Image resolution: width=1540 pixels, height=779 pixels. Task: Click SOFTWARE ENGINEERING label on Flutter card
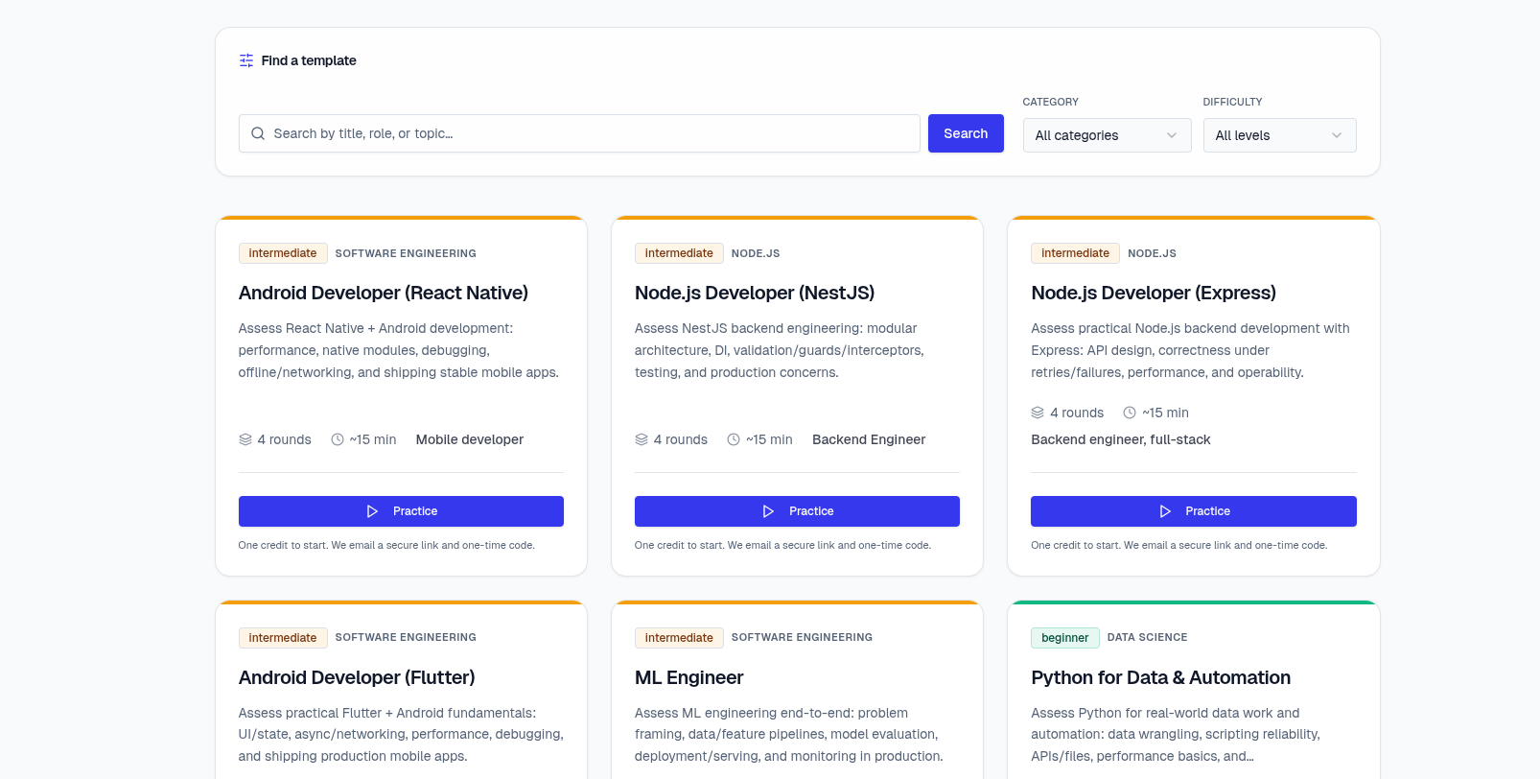(406, 637)
